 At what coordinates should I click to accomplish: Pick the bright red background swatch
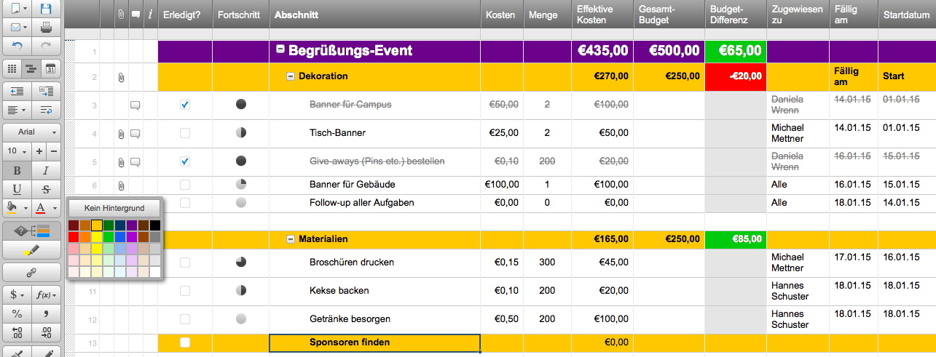(x=74, y=237)
